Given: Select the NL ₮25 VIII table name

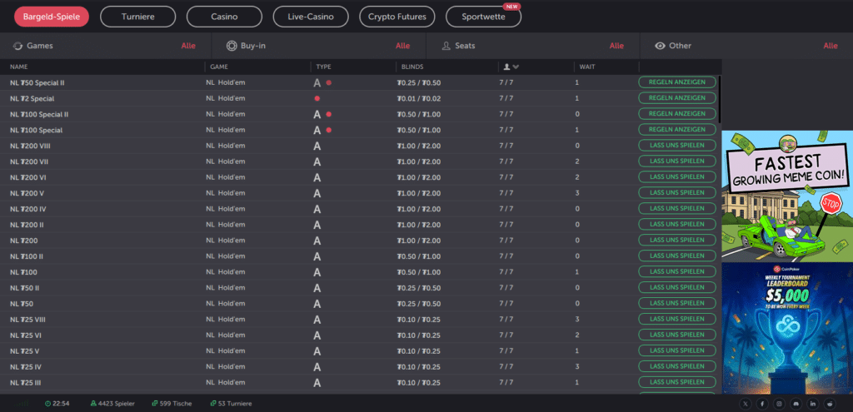Looking at the screenshot, I should pyautogui.click(x=27, y=320).
